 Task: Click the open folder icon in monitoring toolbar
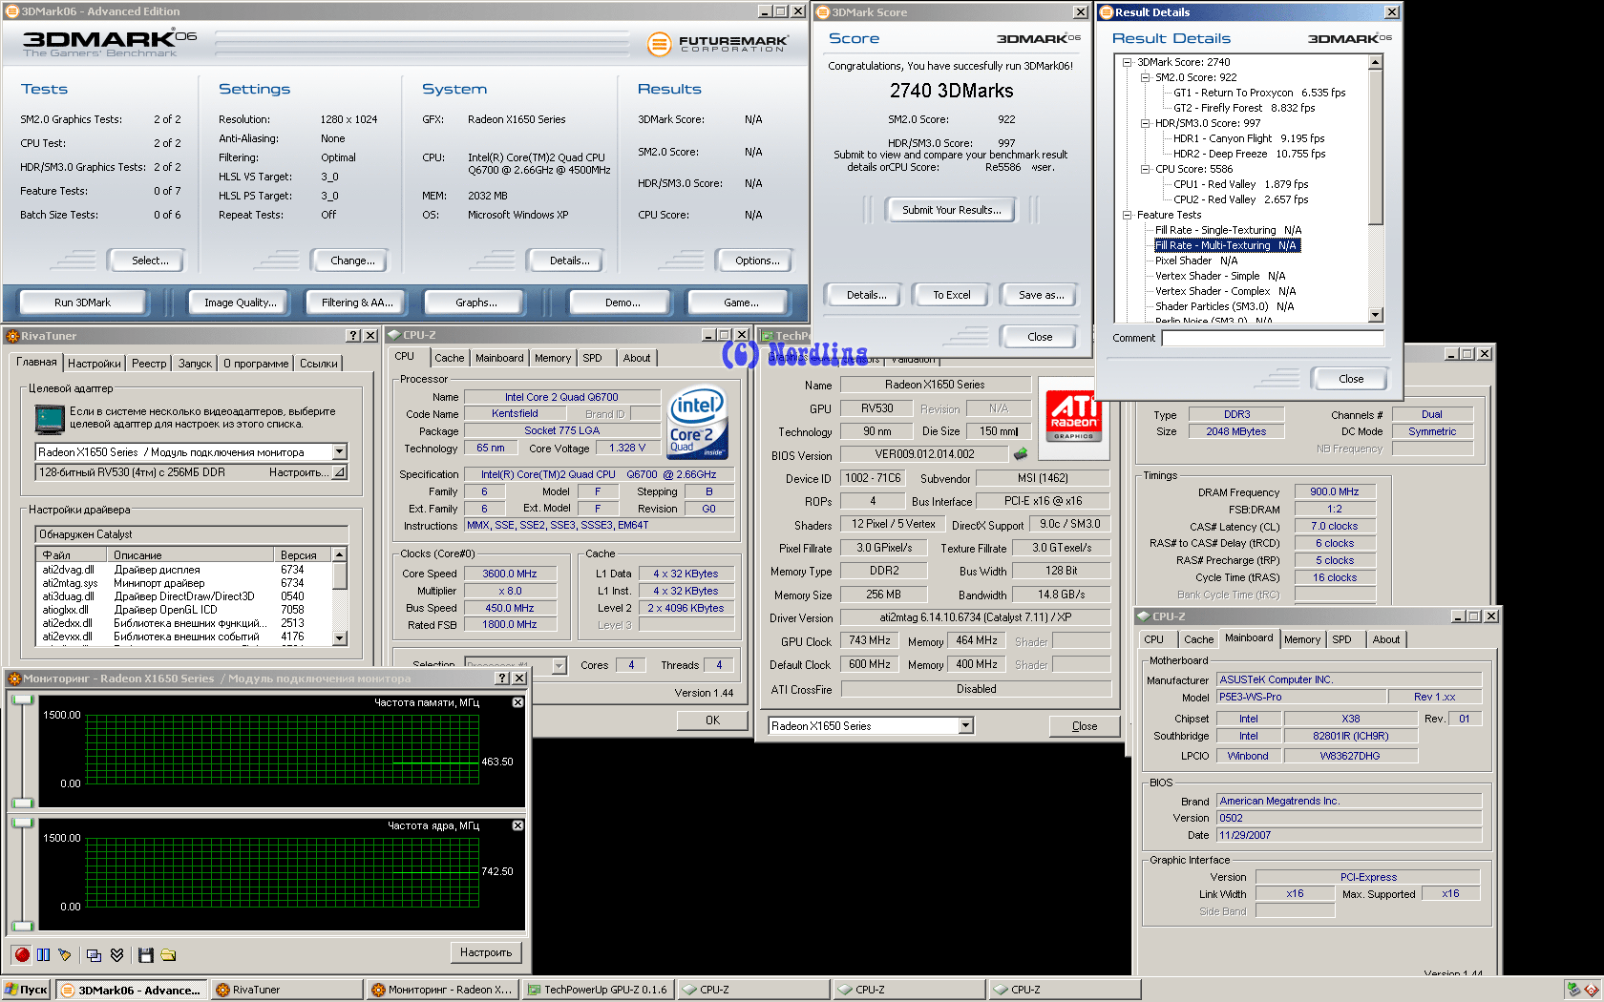168,954
